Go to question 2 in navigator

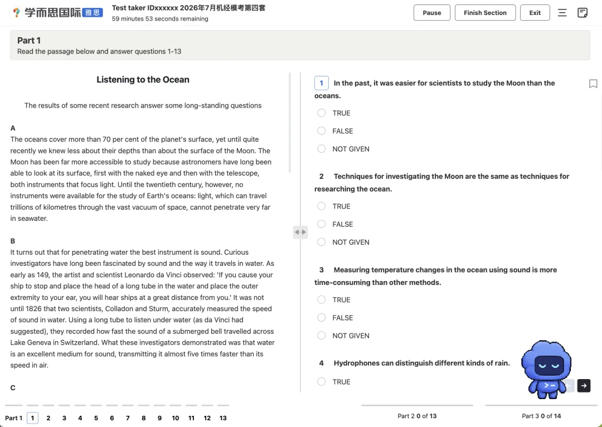[48, 418]
